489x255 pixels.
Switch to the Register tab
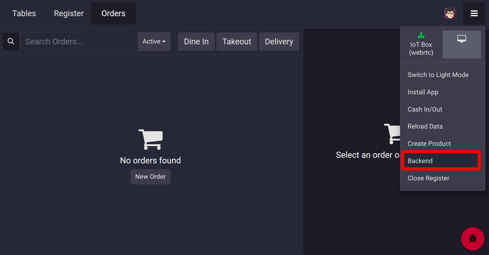point(69,13)
